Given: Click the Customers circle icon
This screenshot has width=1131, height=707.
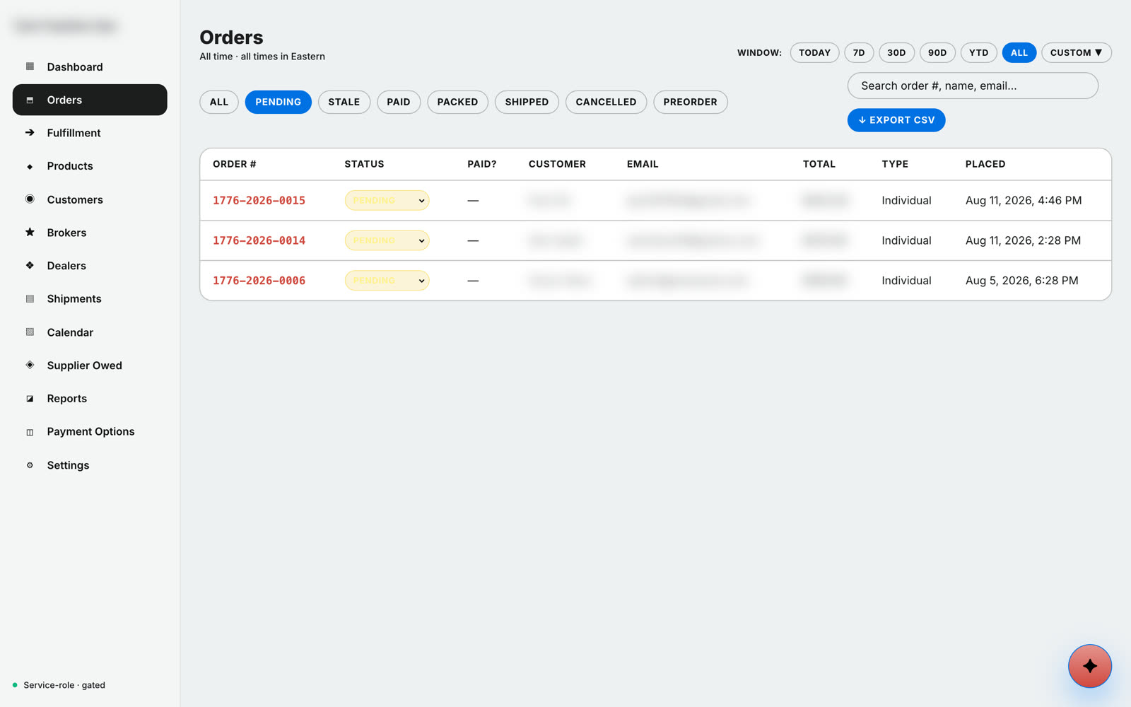Looking at the screenshot, I should pos(30,199).
